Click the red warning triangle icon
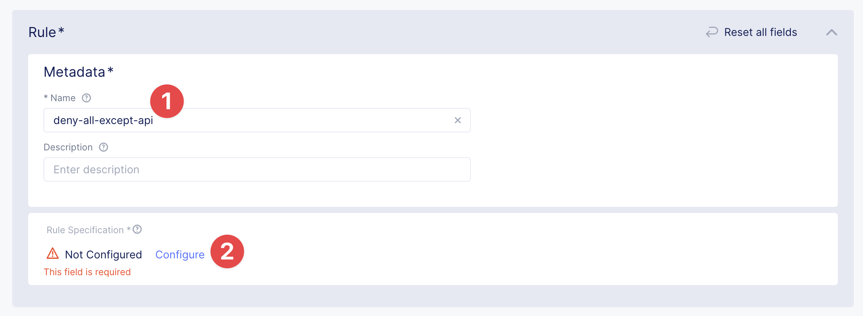 tap(53, 254)
